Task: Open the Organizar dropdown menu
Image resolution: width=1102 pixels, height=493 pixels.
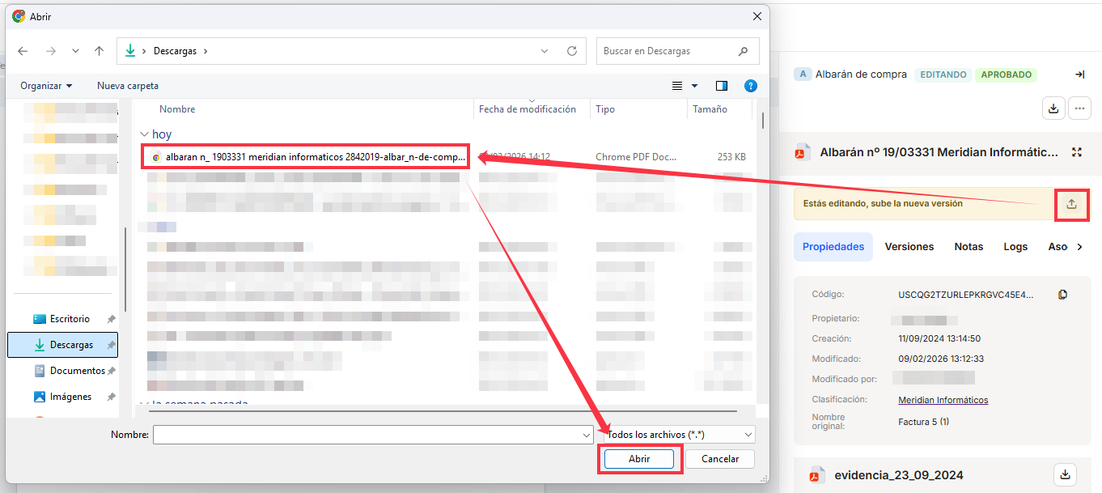Action: pyautogui.click(x=46, y=86)
